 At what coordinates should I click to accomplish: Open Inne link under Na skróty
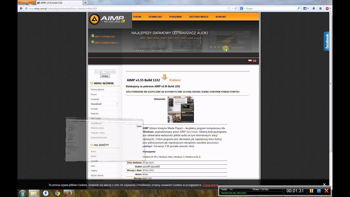coord(93,166)
